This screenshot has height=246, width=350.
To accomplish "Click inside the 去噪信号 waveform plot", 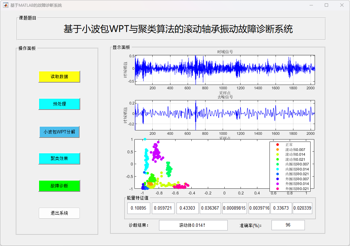I will point(225,115).
